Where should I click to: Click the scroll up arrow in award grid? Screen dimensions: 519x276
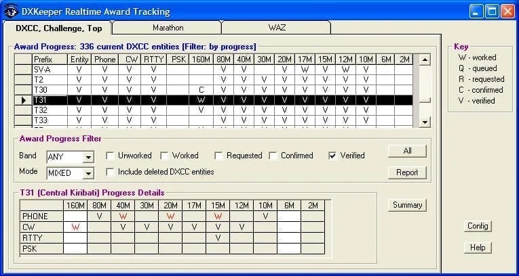click(425, 60)
